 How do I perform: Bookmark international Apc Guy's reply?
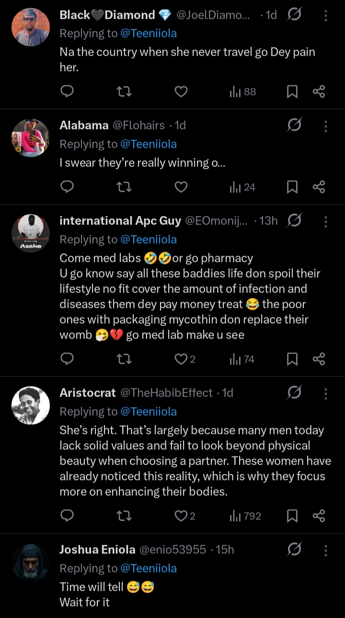click(x=292, y=359)
